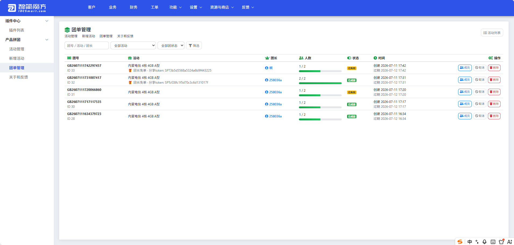Delete the ID 33 group with 删除
Image resolution: width=514 pixels, height=245 pixels.
[x=494, y=68]
